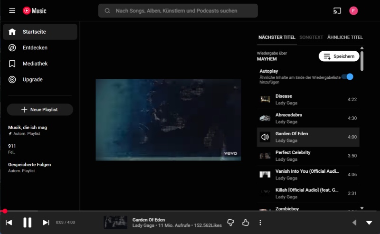
Task: Open Entdecken in sidebar
Action: coord(40,48)
